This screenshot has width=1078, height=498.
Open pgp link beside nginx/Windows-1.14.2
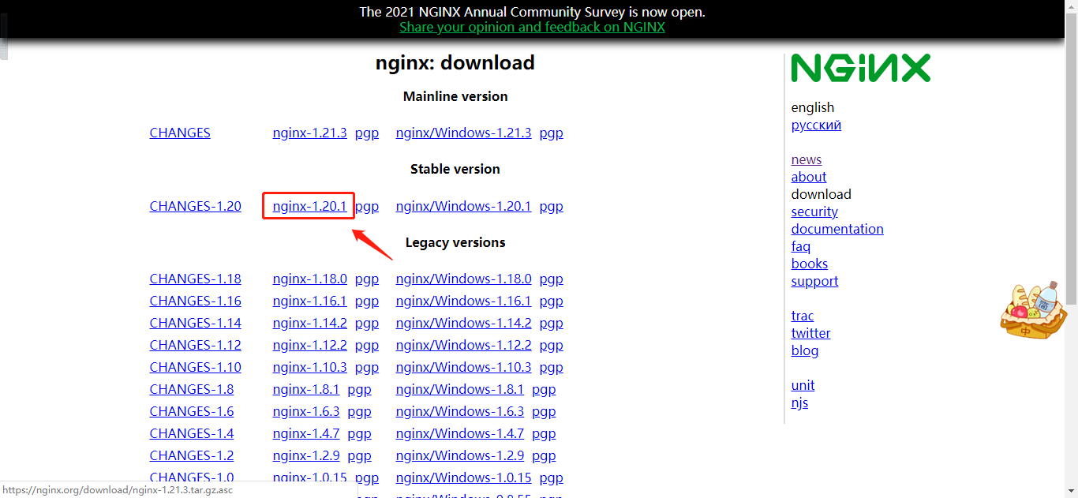(552, 323)
